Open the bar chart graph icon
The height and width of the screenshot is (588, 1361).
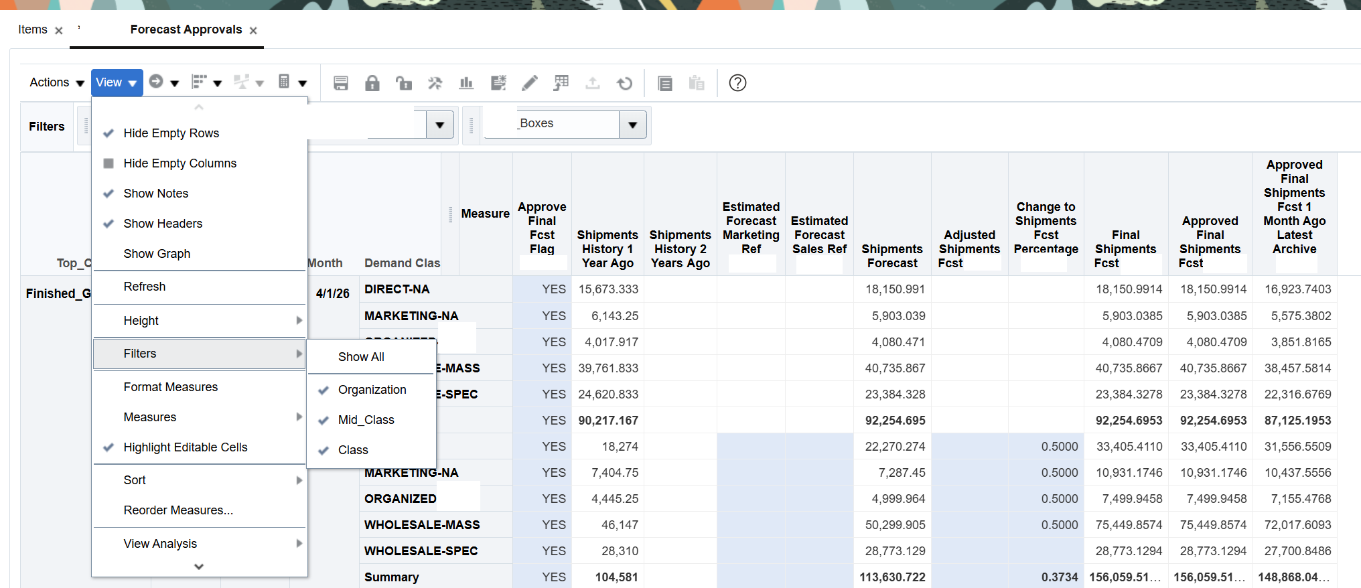466,83
